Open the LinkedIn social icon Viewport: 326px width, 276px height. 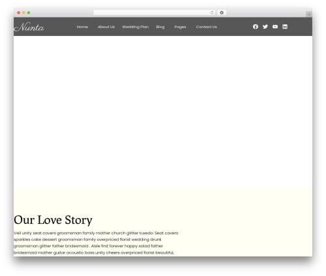[285, 27]
